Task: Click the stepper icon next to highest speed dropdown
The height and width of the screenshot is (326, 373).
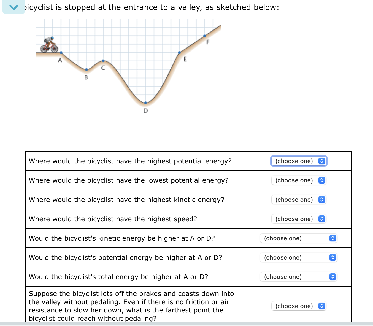Action: point(321,219)
